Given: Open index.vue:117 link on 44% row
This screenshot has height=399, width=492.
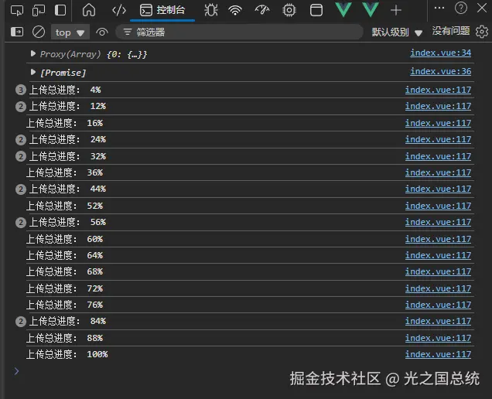Looking at the screenshot, I should click(438, 189).
